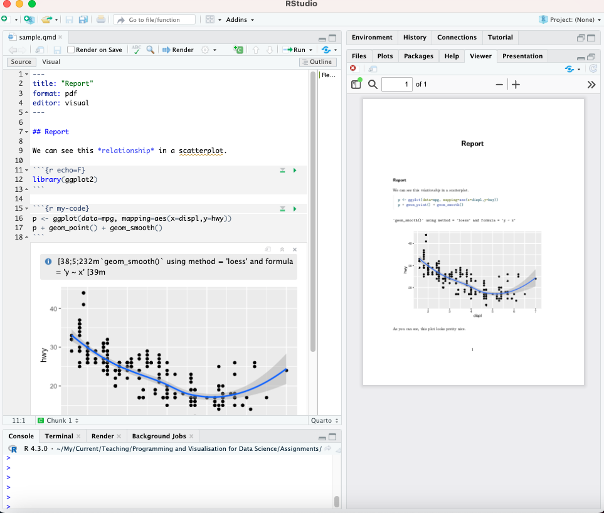Zoom in on the PDF preview
Viewport: 604px width, 513px height.
coord(516,84)
